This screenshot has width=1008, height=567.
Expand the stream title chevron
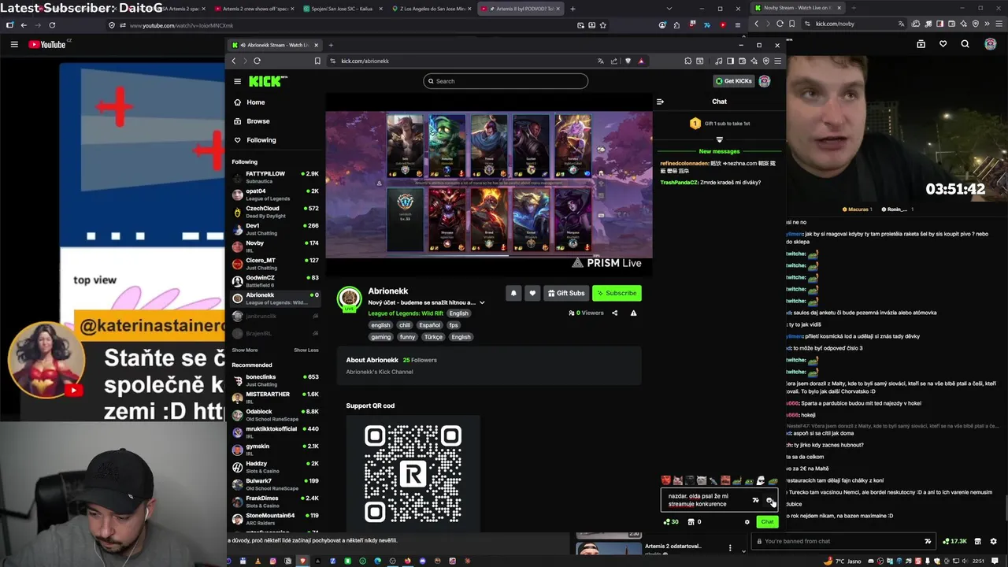pyautogui.click(x=482, y=302)
